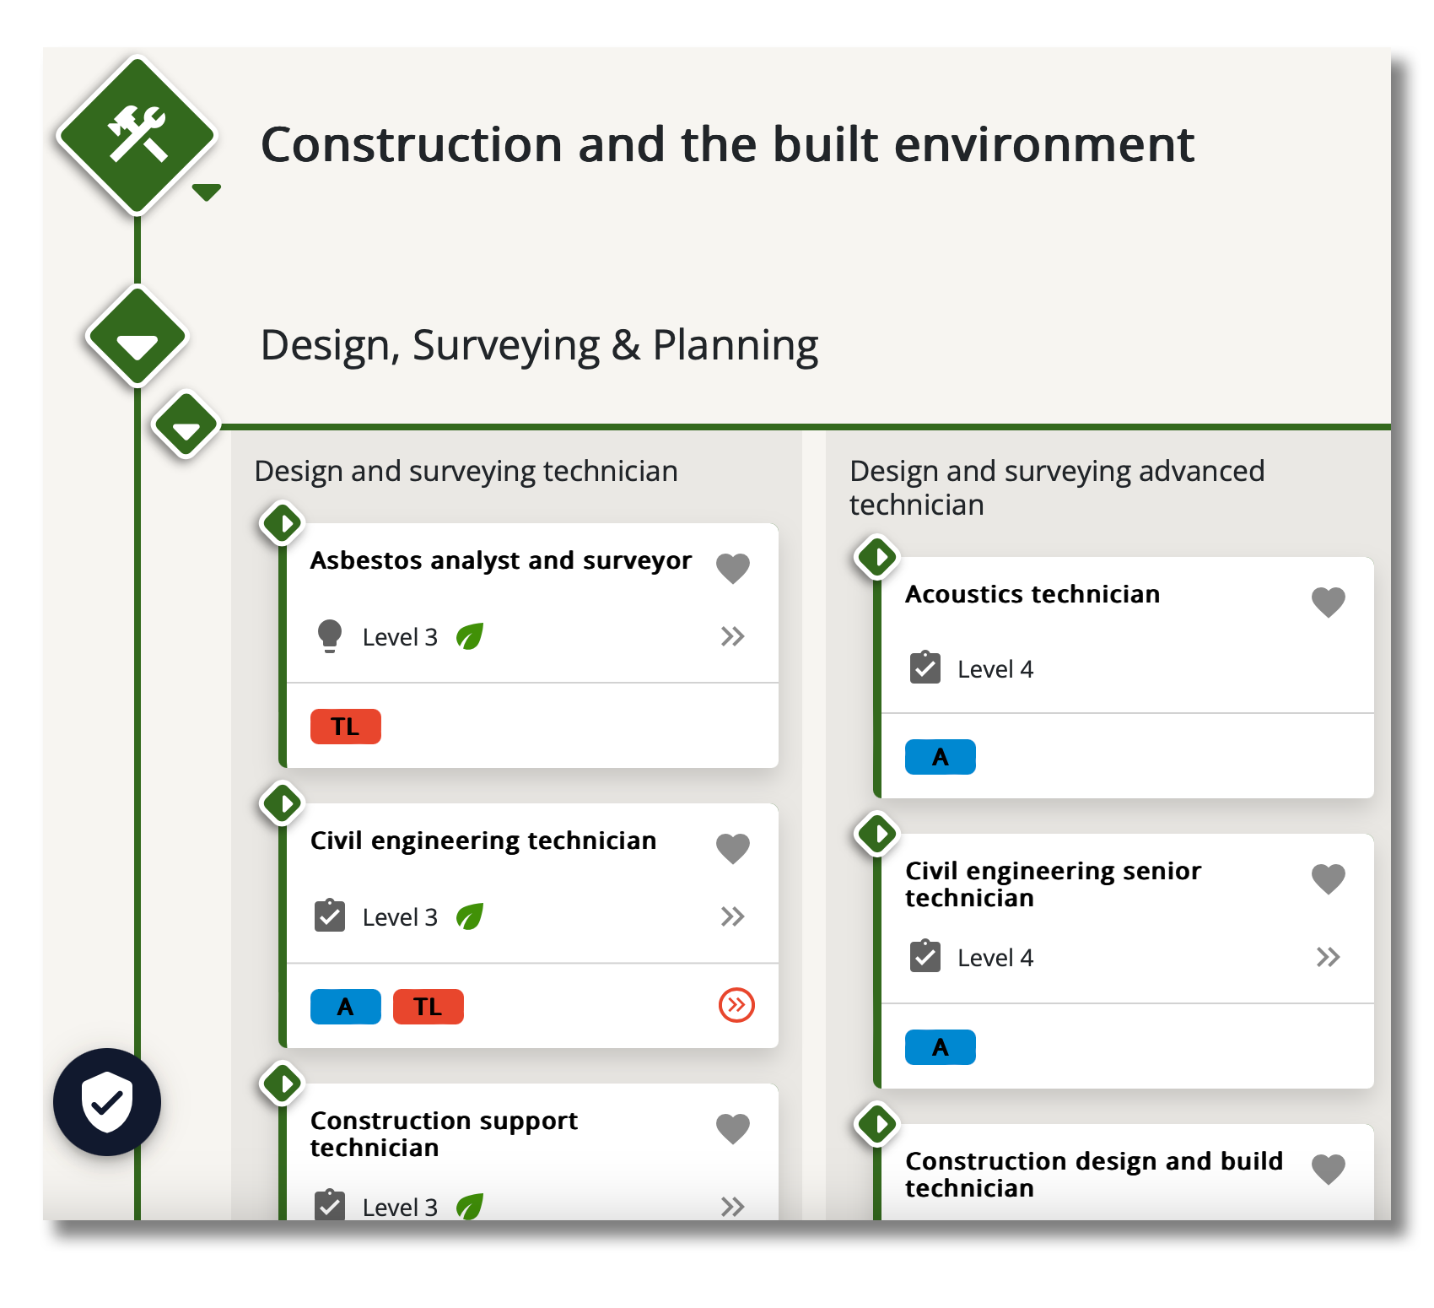
Task: Click the green leaf icon on Asbestos analyst card
Action: [470, 636]
